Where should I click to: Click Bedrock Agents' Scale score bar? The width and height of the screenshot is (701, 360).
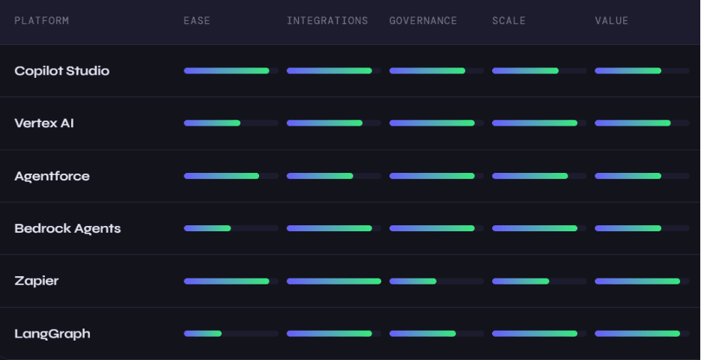click(540, 228)
